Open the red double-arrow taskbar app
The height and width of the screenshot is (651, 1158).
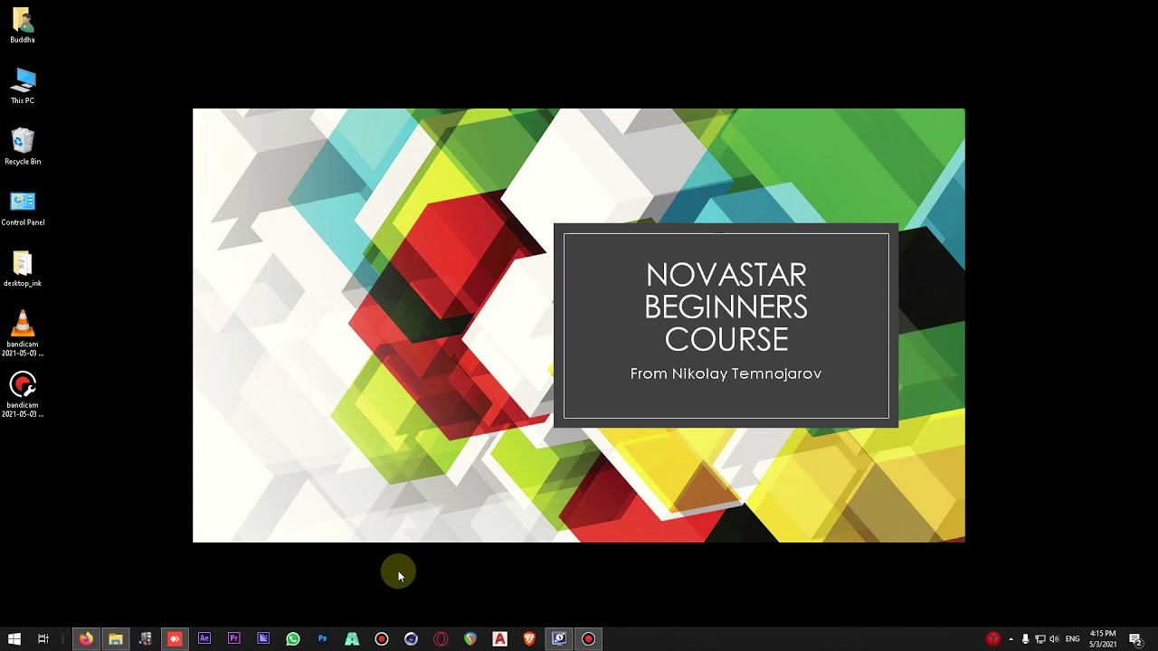[x=175, y=638]
